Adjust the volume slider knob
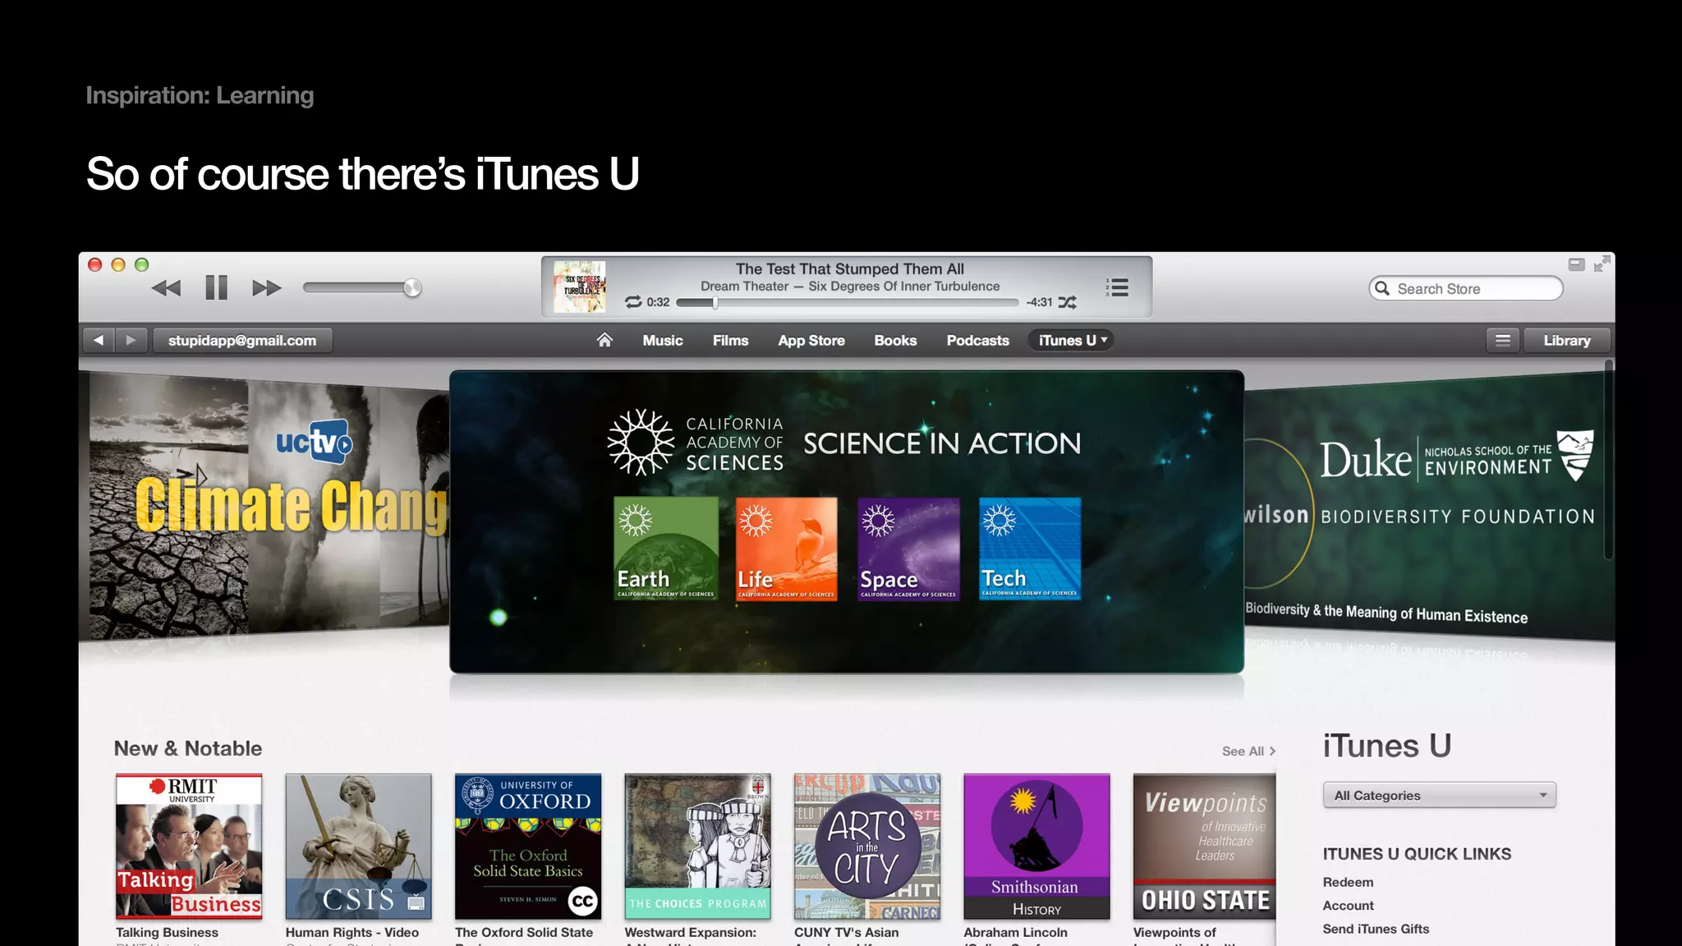The height and width of the screenshot is (946, 1682). click(x=412, y=287)
